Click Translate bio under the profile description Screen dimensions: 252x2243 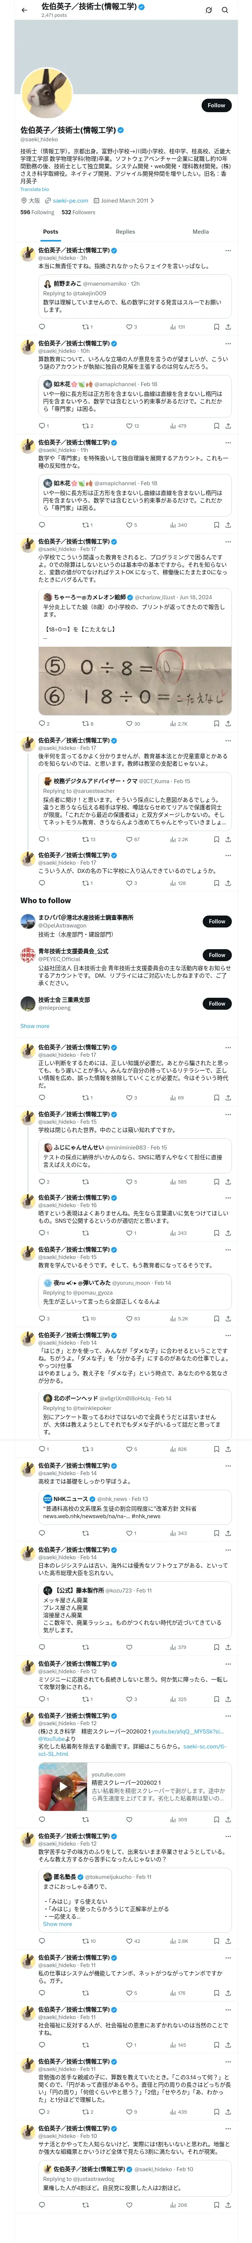click(35, 189)
